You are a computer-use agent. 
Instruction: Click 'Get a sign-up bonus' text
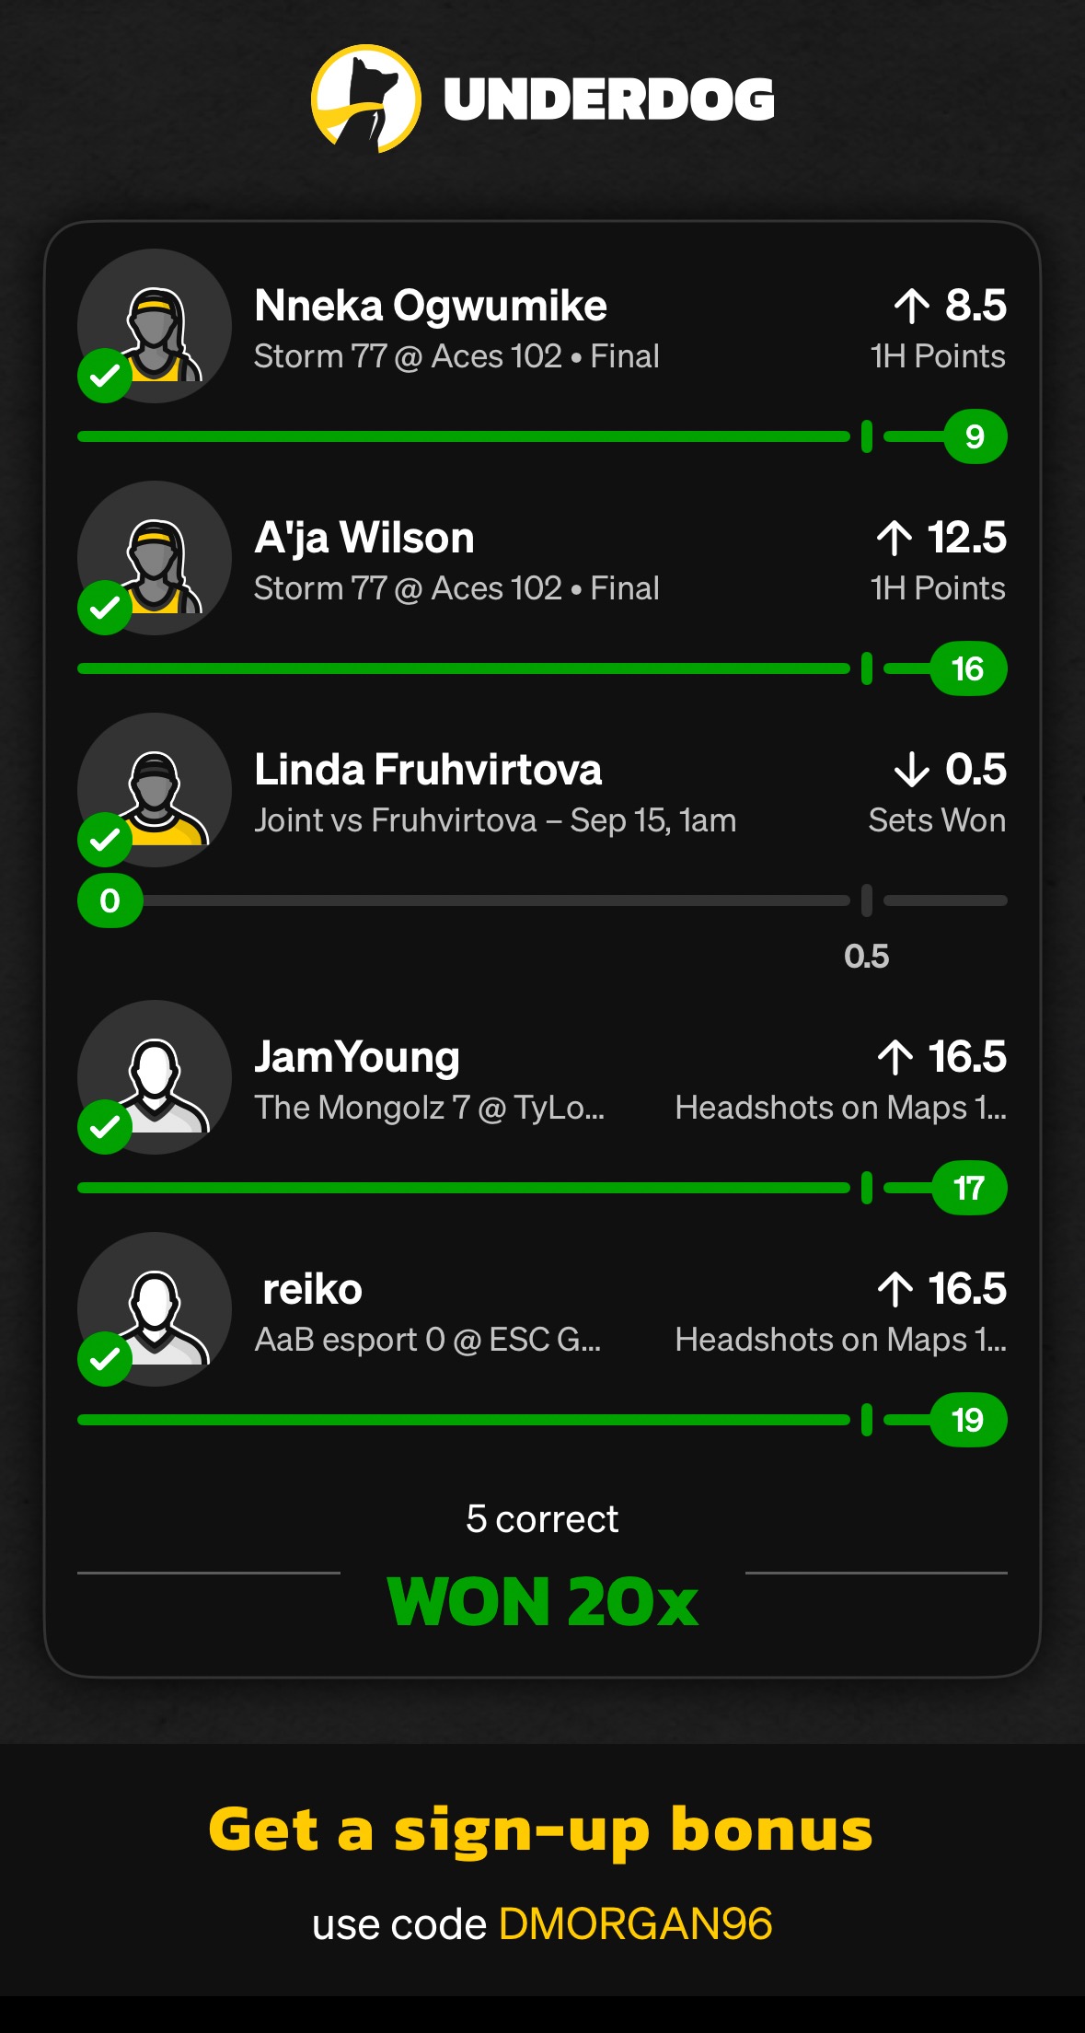coord(541,1830)
